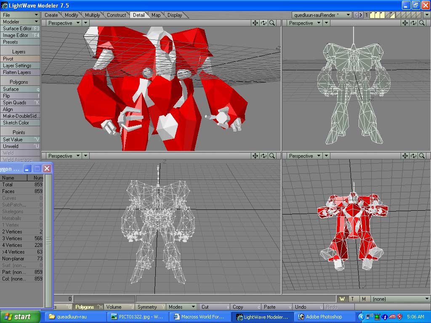431x323 pixels.
Task: Switch to the Multiply tab
Action: tap(92, 15)
